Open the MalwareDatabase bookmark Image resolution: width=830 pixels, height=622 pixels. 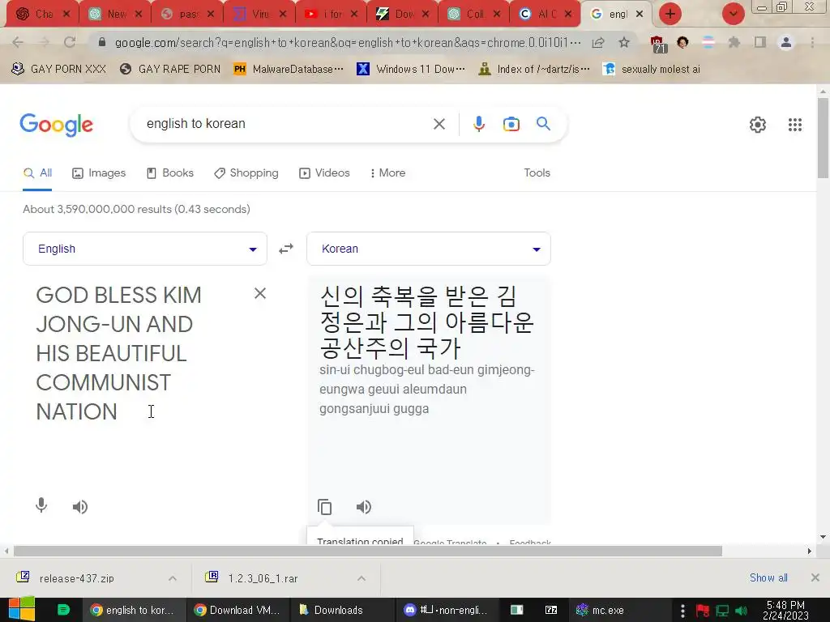click(289, 70)
